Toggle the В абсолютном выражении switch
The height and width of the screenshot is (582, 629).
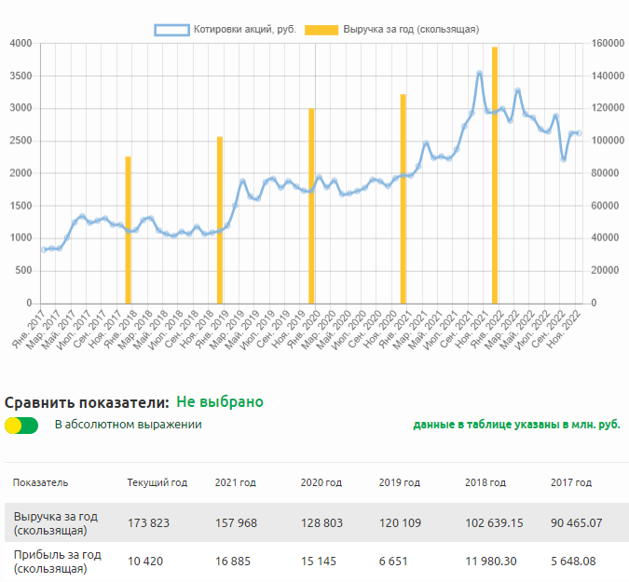coord(21,426)
